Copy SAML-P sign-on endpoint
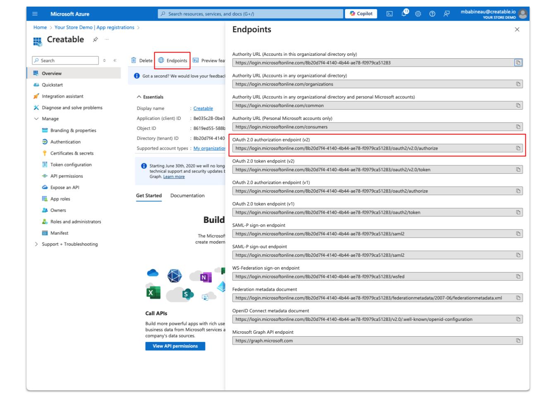Viewport: 556px width, 397px height. (518, 234)
